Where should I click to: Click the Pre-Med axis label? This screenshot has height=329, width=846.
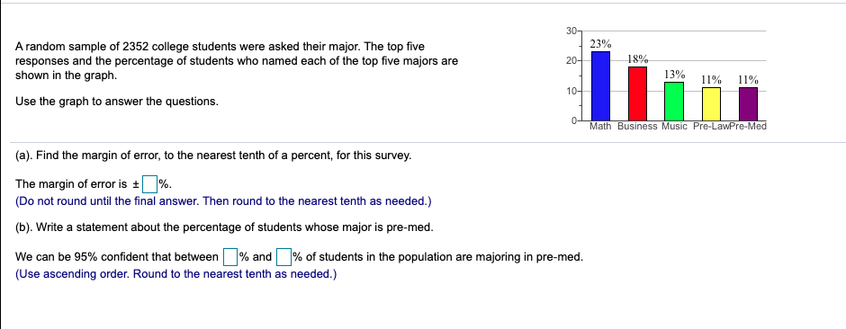(x=748, y=127)
